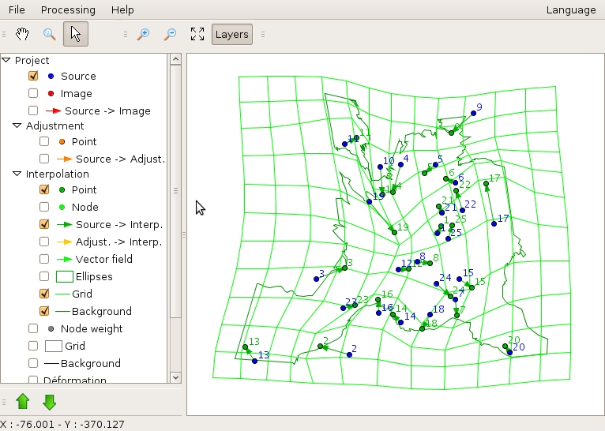Enable the Ellipses checkbox
Screen dimensions: 605x431
click(x=44, y=276)
